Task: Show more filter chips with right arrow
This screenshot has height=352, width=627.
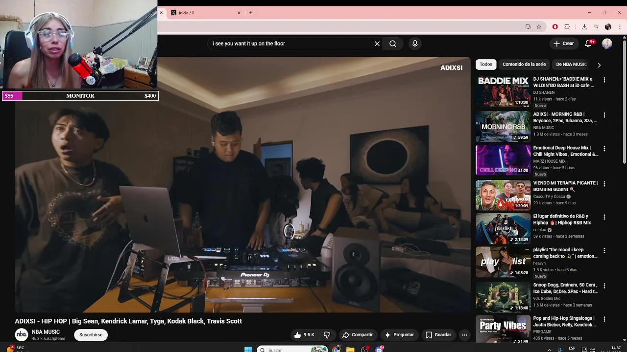Action: coord(599,65)
